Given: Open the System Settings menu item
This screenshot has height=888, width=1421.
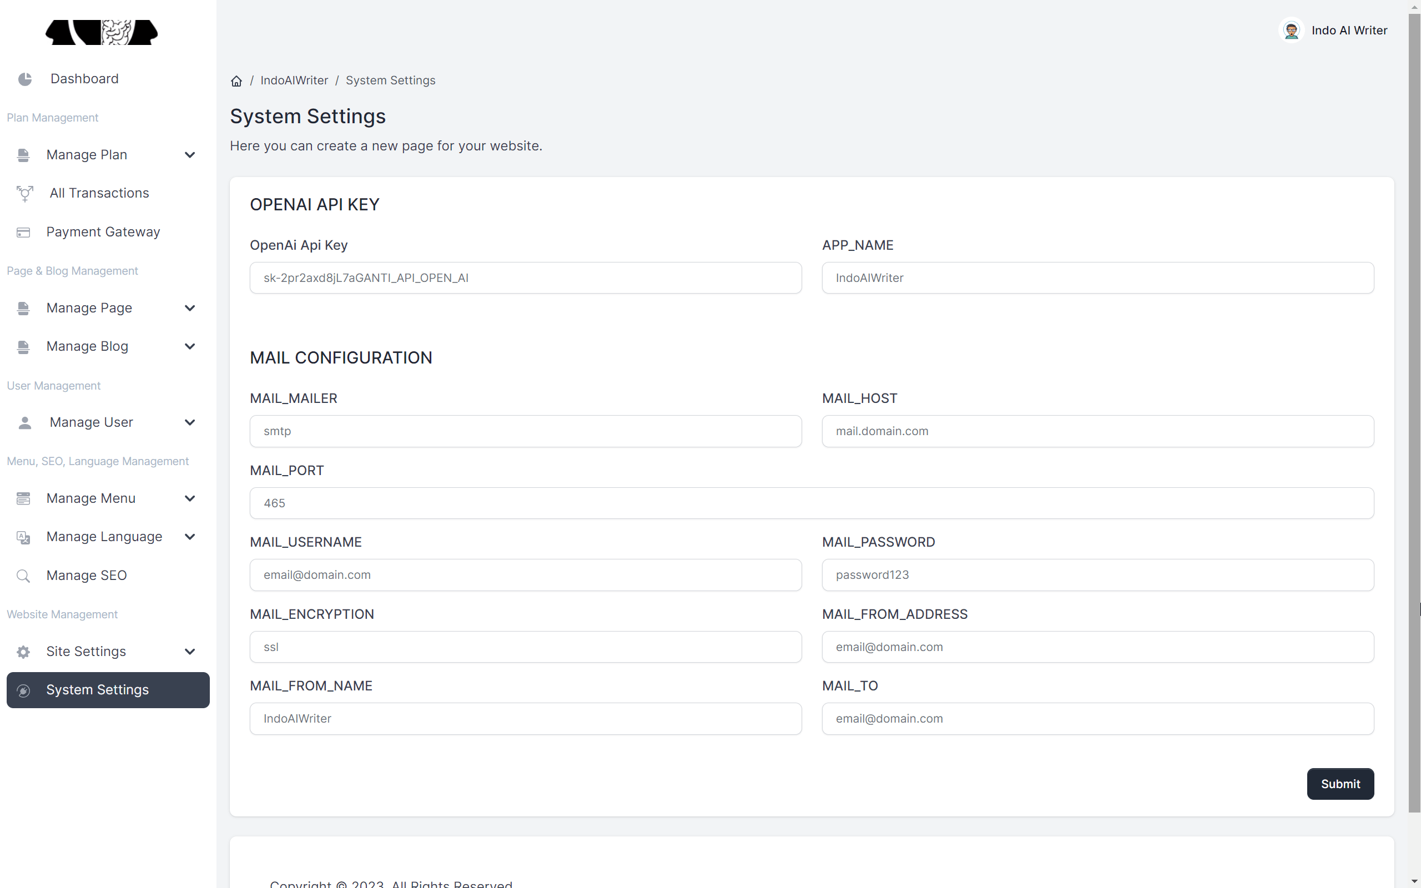Looking at the screenshot, I should (98, 690).
